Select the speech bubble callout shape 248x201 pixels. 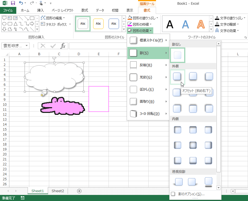click(4, 18)
